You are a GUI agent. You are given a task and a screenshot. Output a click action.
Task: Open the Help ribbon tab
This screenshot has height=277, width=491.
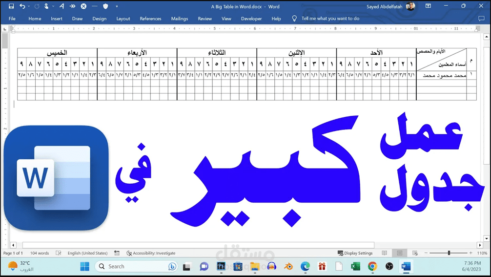click(276, 19)
